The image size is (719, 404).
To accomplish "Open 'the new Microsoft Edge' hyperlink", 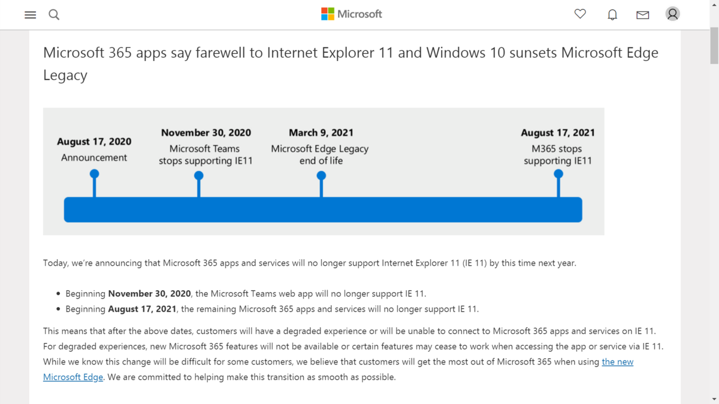I will coord(617,362).
